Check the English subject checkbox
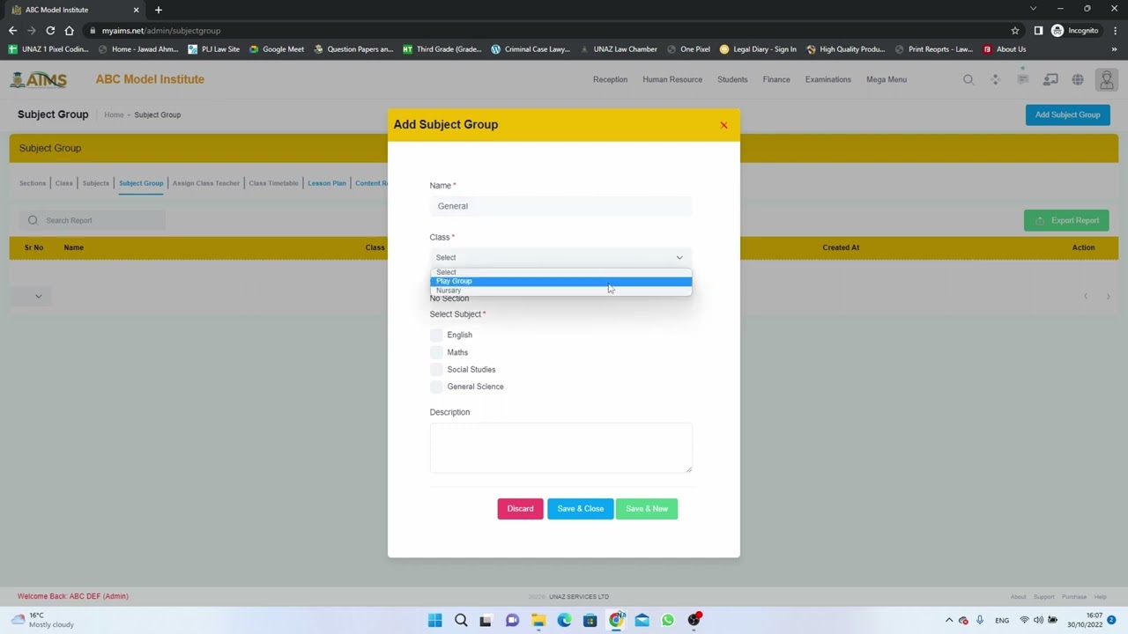The image size is (1128, 634). 436,335
